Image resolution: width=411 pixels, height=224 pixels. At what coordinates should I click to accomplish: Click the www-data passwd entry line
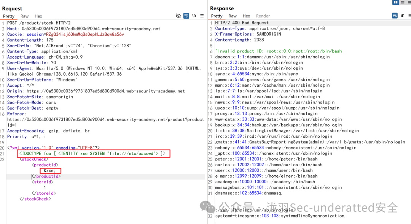point(278,119)
